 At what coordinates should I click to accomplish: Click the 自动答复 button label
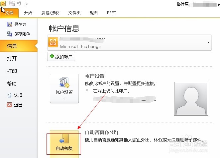[64, 148]
